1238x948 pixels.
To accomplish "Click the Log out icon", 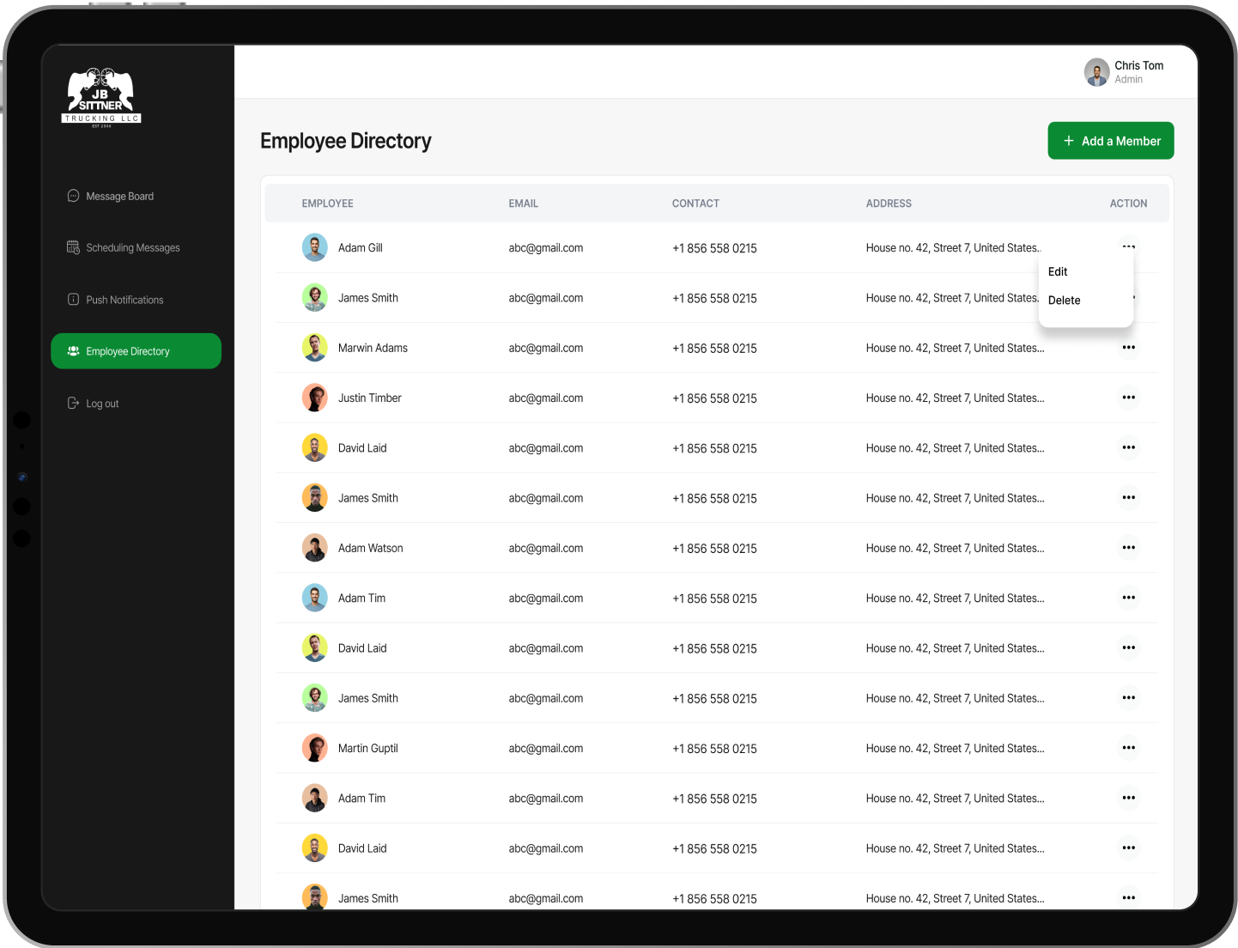I will (x=73, y=404).
